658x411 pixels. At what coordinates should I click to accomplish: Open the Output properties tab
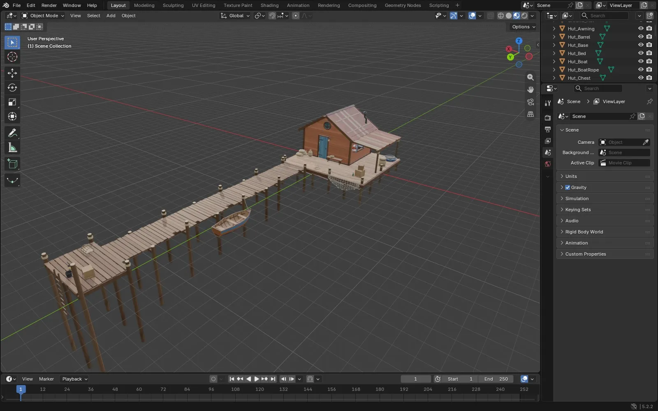pos(548,129)
